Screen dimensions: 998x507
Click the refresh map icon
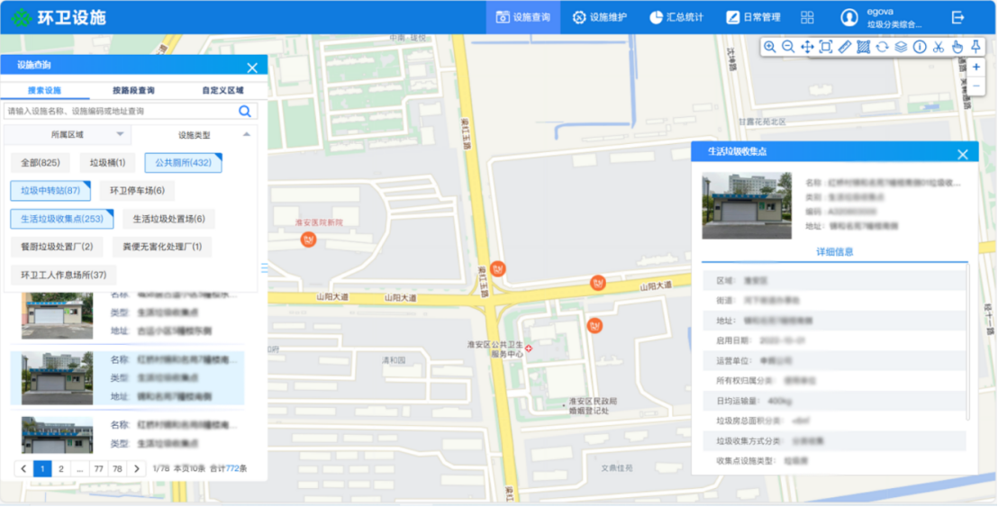pyautogui.click(x=882, y=47)
